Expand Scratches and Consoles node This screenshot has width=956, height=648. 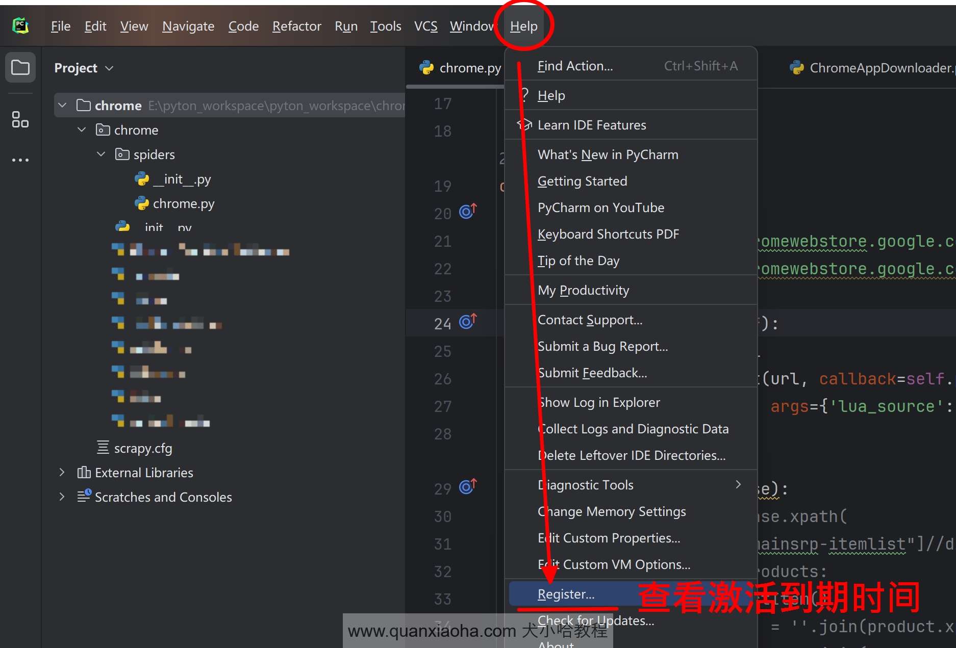(x=62, y=496)
